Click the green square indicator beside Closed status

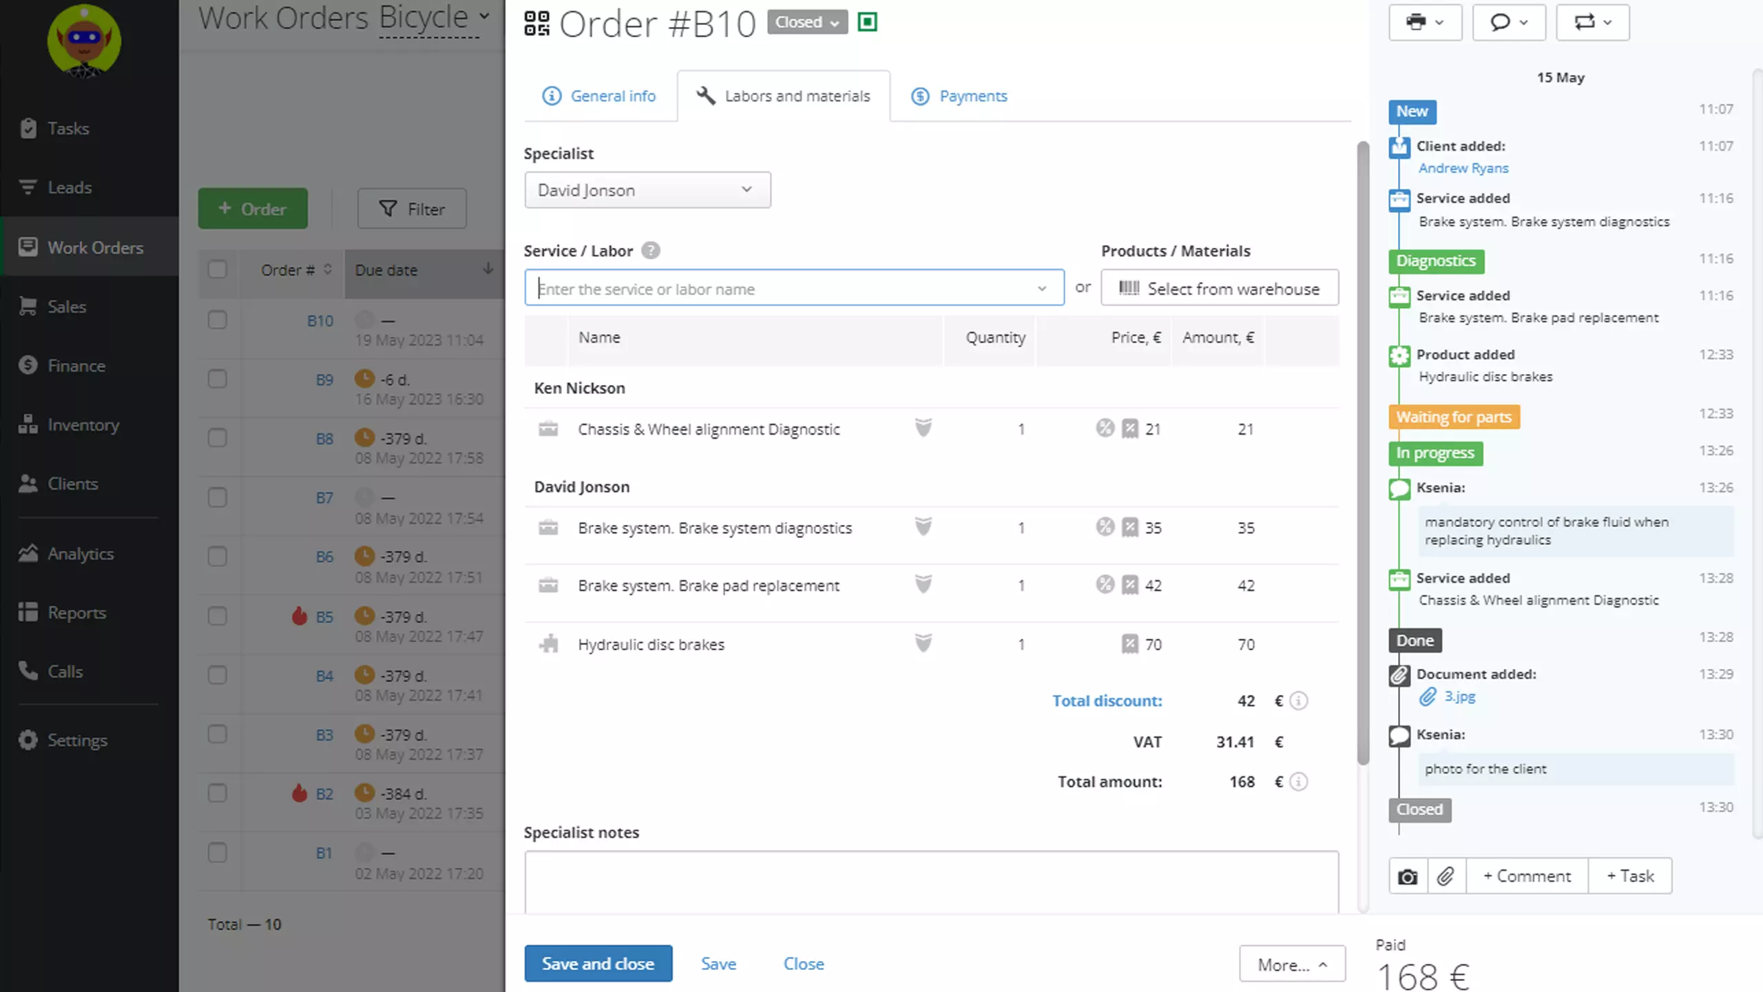tap(867, 22)
